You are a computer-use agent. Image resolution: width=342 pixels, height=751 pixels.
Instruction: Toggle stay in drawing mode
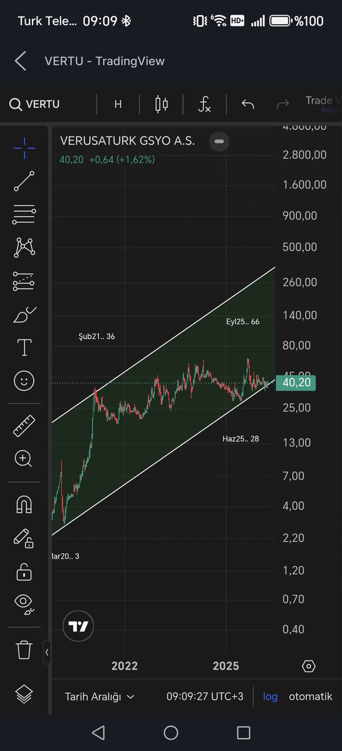point(24,538)
